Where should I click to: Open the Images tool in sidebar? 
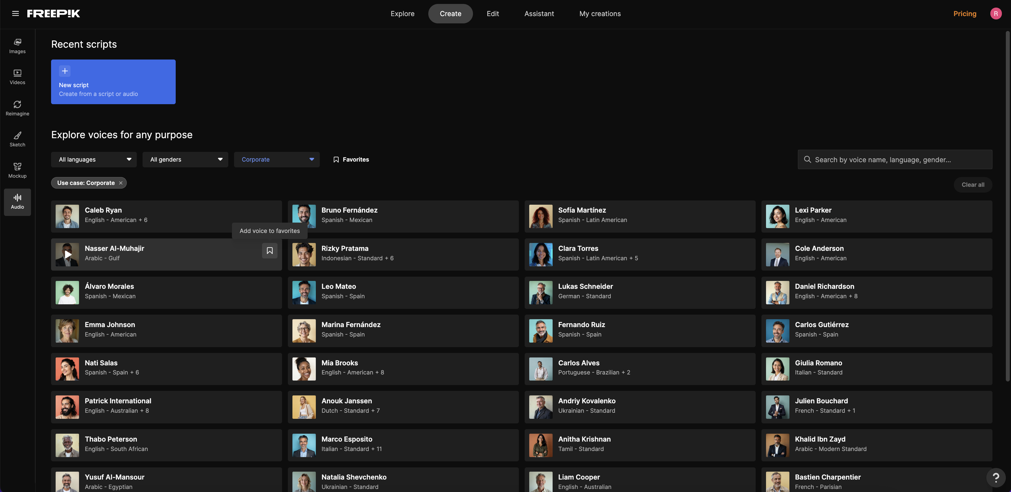(x=17, y=46)
